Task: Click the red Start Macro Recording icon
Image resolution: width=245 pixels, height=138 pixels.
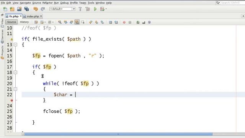Action: point(124,22)
